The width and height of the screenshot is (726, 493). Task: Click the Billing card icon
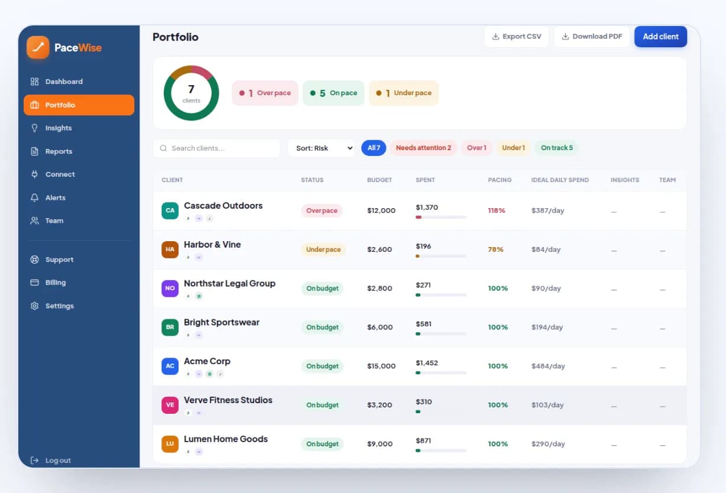click(x=34, y=283)
